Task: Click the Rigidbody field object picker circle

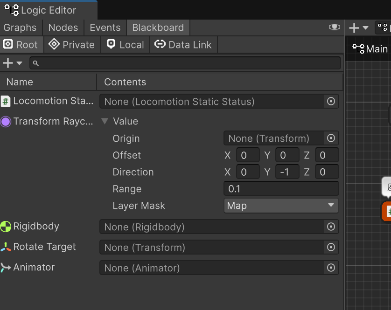Action: pyautogui.click(x=331, y=227)
